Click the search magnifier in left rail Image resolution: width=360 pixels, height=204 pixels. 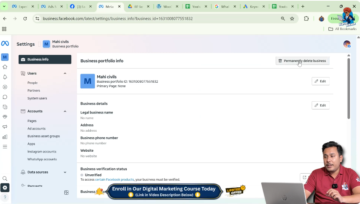point(5,178)
